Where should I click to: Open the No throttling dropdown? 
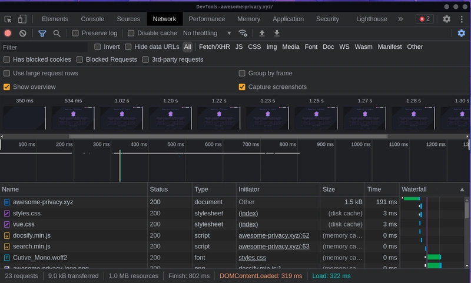(x=207, y=33)
